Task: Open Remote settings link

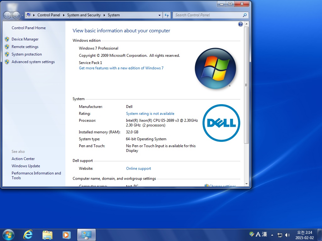Action: tap(25, 47)
